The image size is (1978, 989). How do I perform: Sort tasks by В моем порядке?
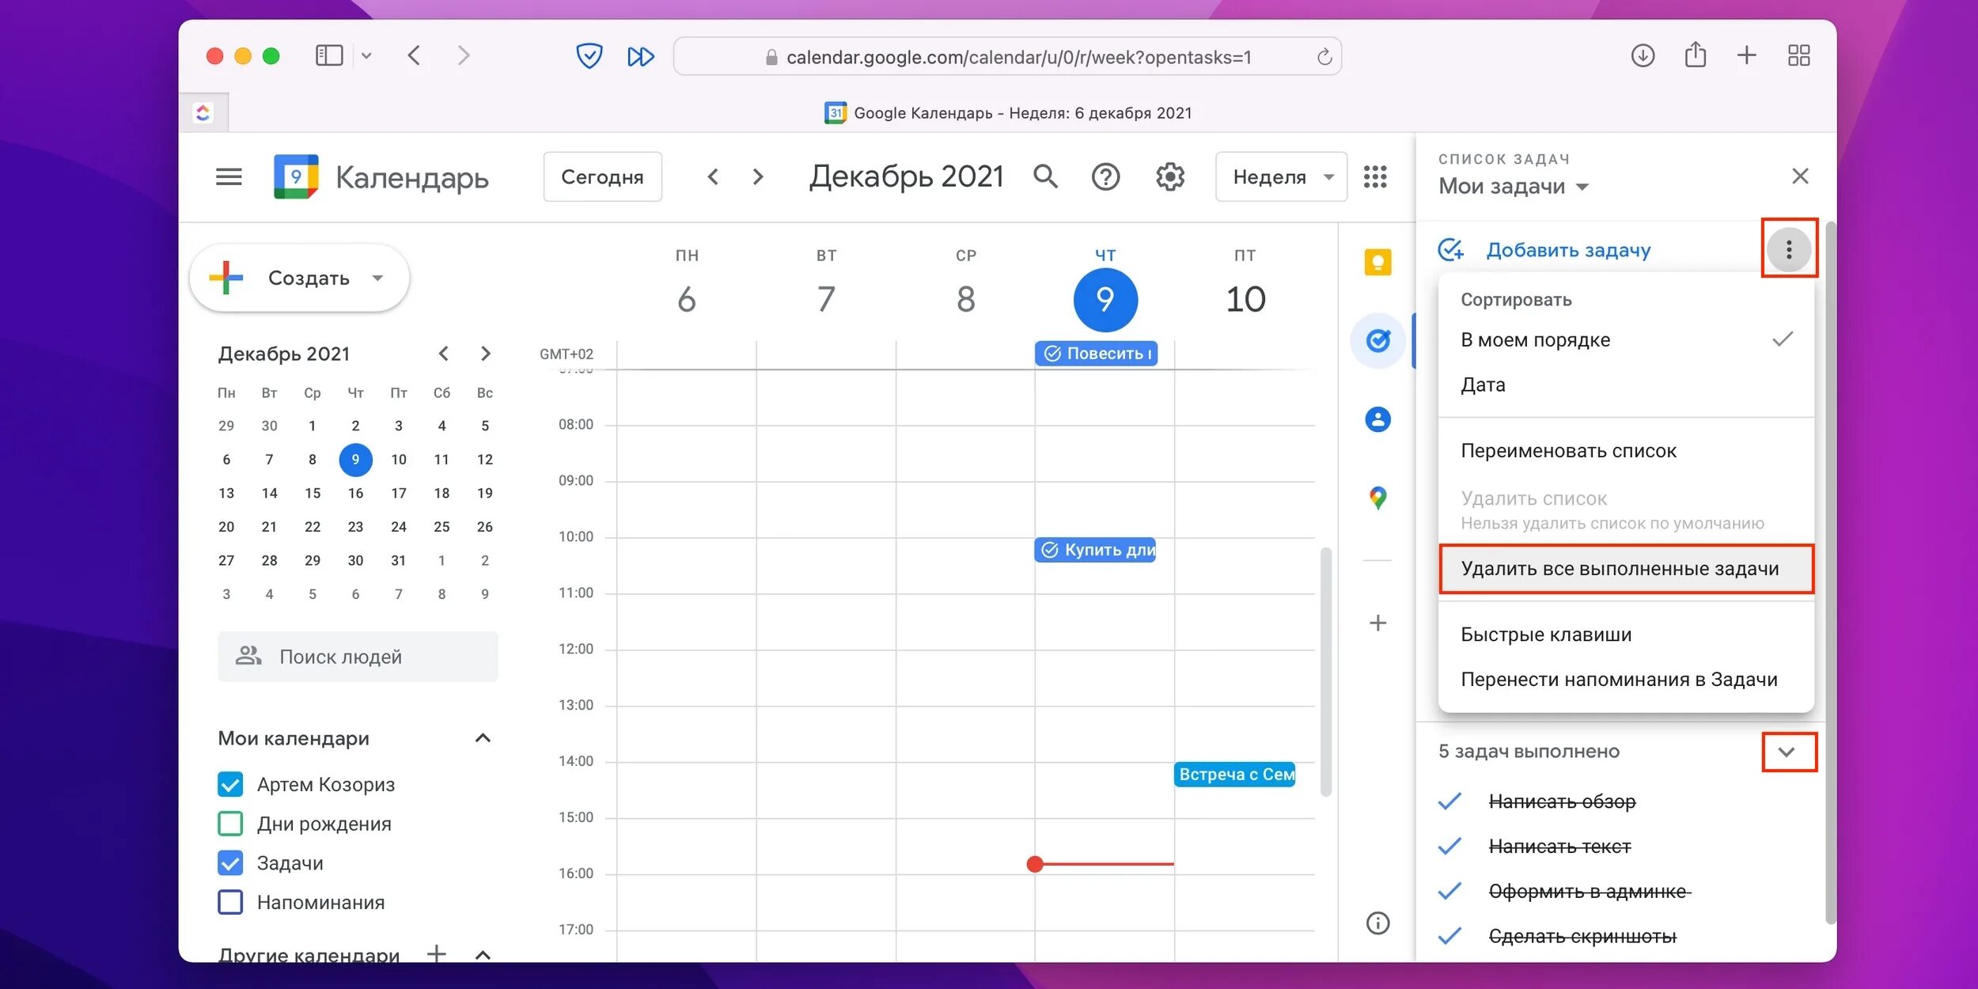(1625, 339)
